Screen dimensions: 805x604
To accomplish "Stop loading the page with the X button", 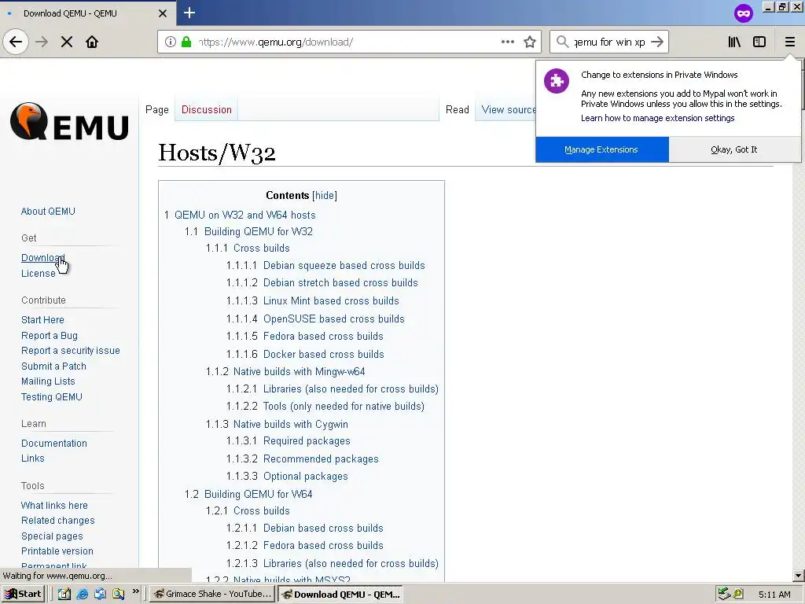I will (x=67, y=42).
